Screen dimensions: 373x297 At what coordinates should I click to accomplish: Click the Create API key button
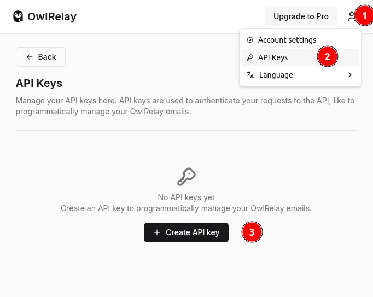click(x=186, y=232)
